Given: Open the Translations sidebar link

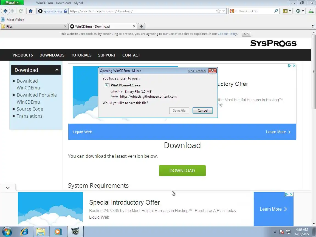Looking at the screenshot, I should 29,116.
